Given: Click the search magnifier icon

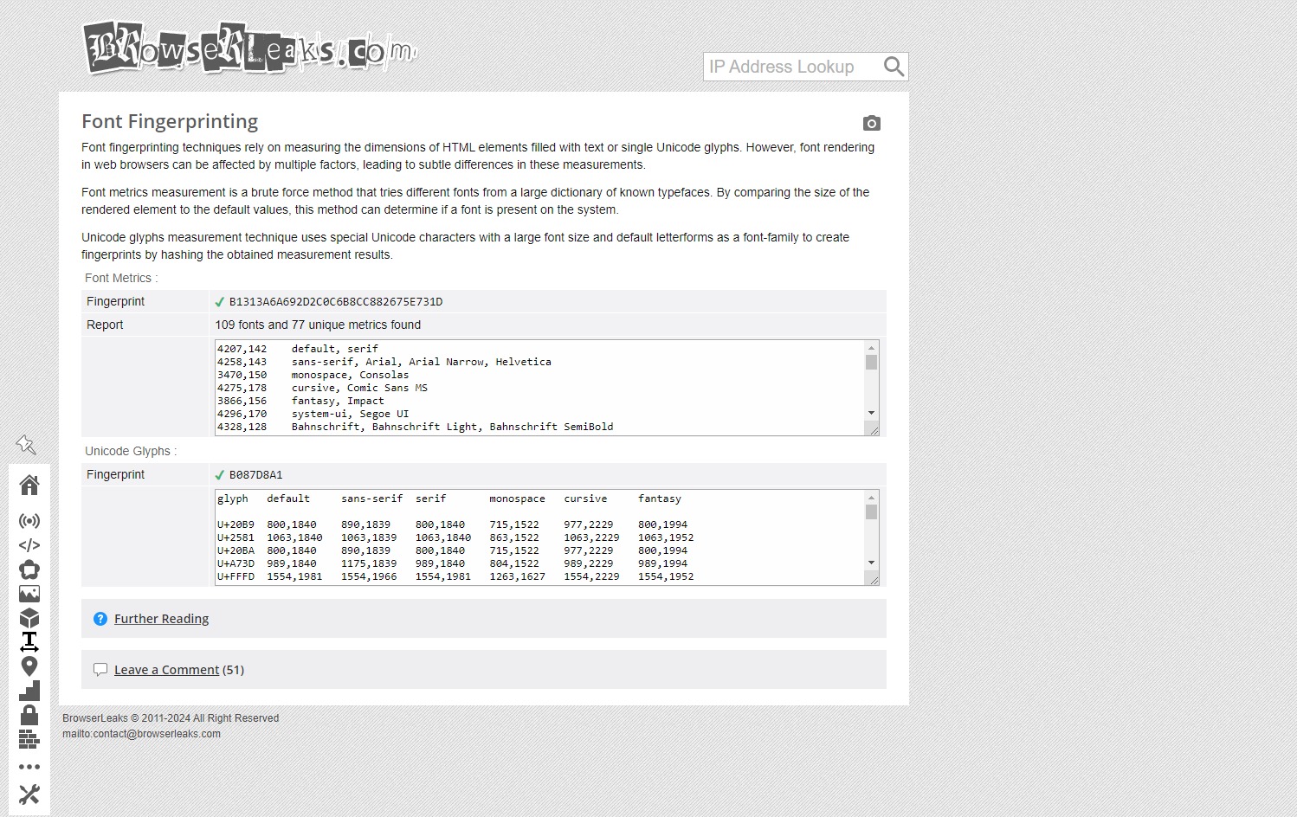Looking at the screenshot, I should pos(894,67).
